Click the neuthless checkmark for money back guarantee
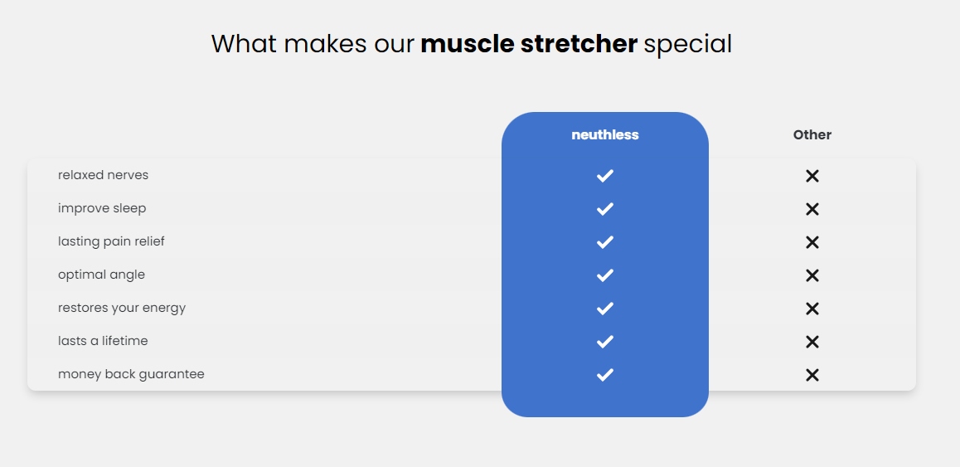Image resolution: width=960 pixels, height=467 pixels. 605,375
